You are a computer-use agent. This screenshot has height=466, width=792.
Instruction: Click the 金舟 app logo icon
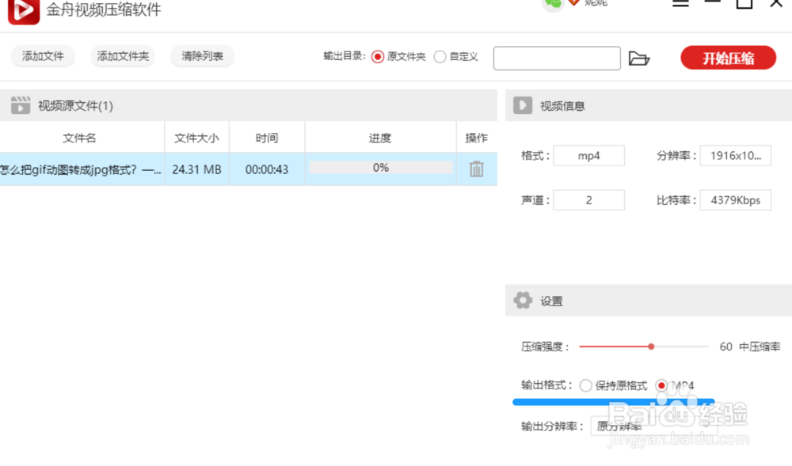coord(22,12)
